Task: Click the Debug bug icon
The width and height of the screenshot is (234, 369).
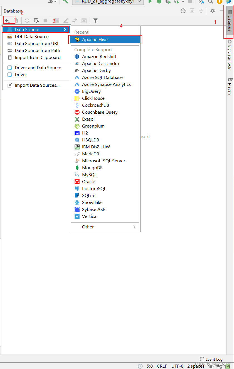Action: point(159,1)
